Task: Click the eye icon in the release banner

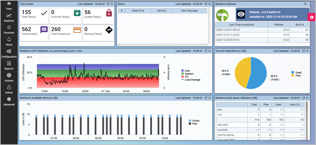Action: pyautogui.click(x=241, y=14)
